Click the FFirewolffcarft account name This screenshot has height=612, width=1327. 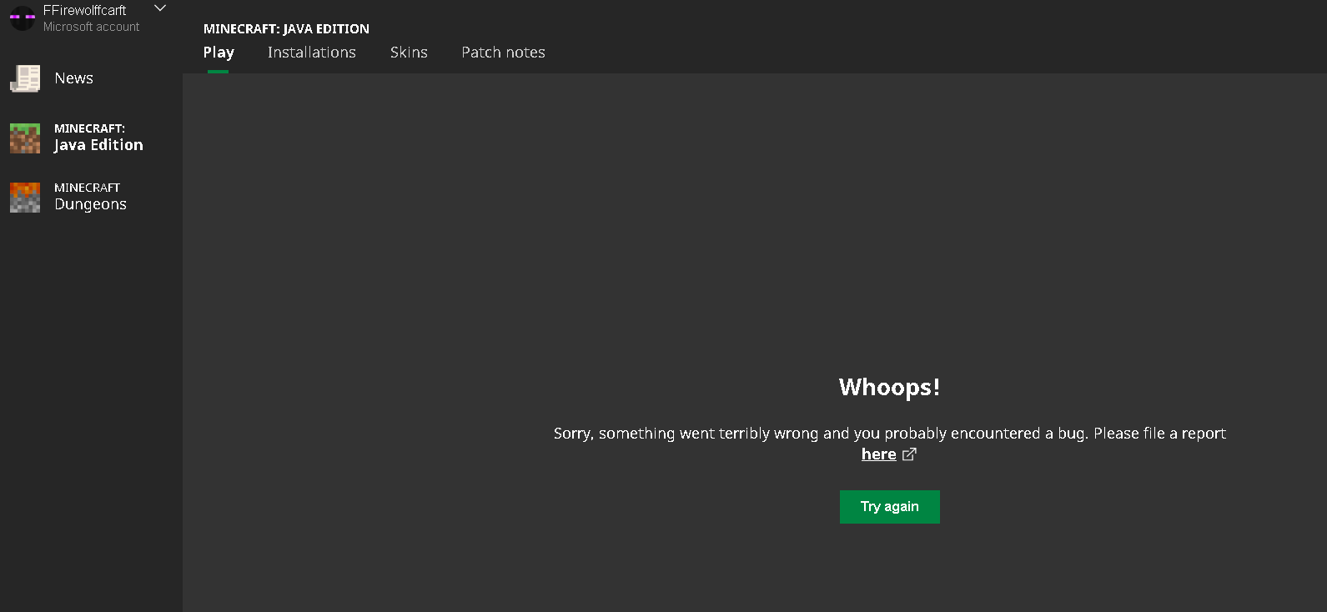[x=85, y=11]
